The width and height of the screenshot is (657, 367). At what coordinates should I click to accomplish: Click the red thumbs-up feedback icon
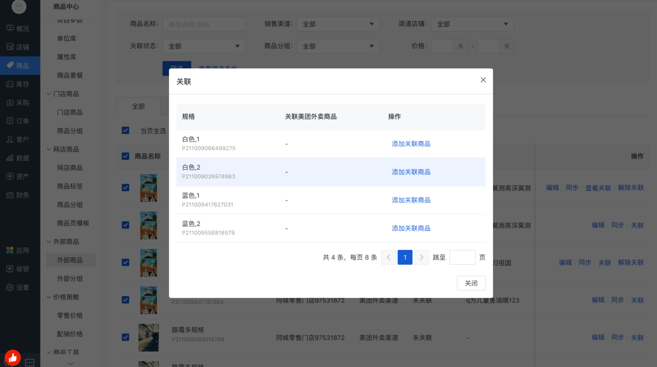(13, 358)
